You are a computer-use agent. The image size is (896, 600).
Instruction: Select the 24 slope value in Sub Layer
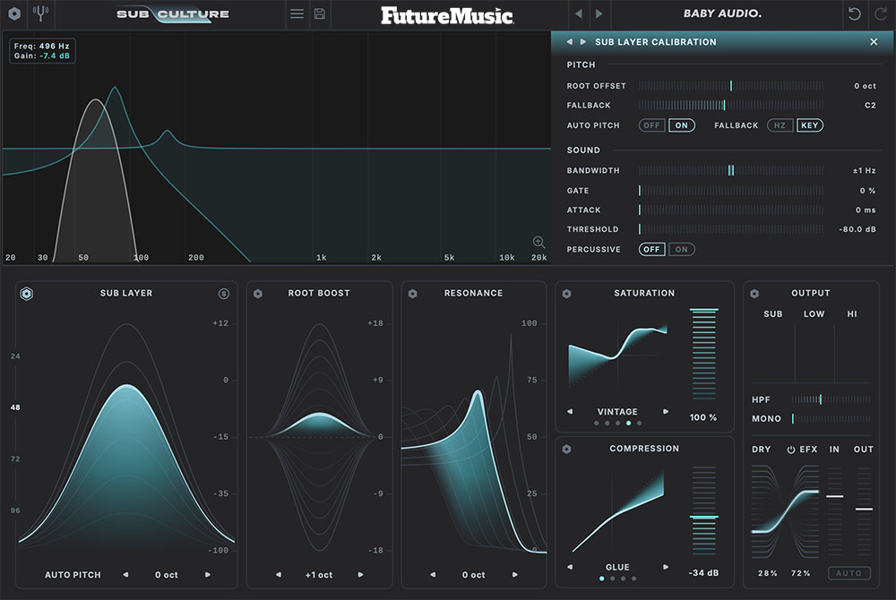pyautogui.click(x=15, y=356)
